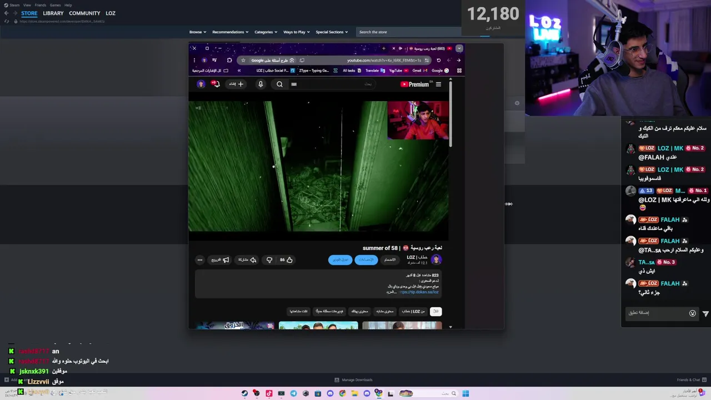Open the Chrome profile avatar
Viewport: 711px width, 400px height.
(x=204, y=60)
